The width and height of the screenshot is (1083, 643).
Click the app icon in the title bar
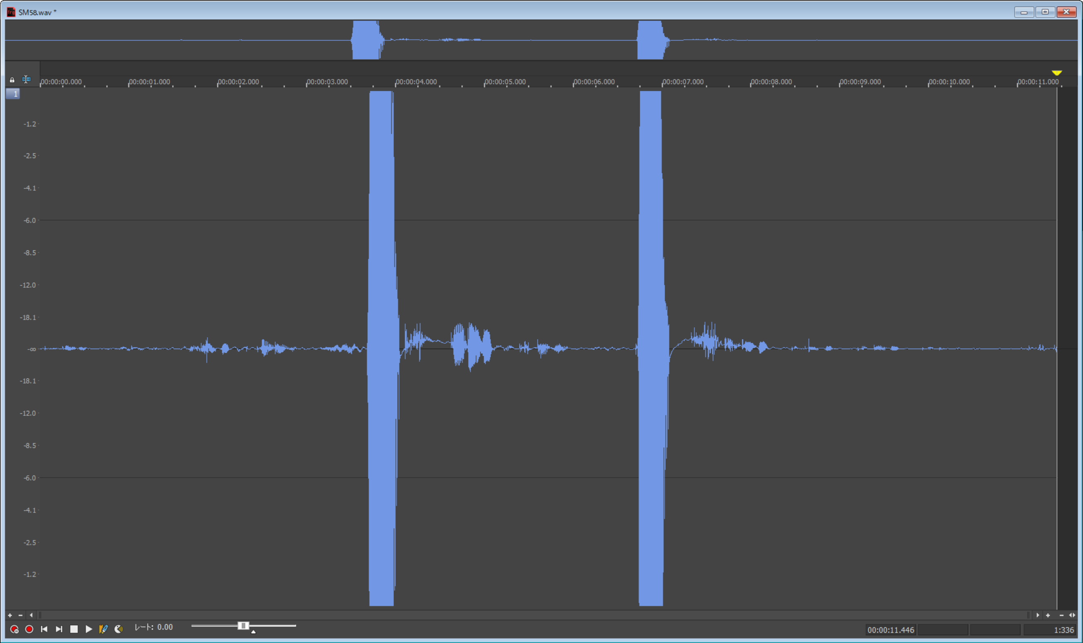(x=11, y=12)
